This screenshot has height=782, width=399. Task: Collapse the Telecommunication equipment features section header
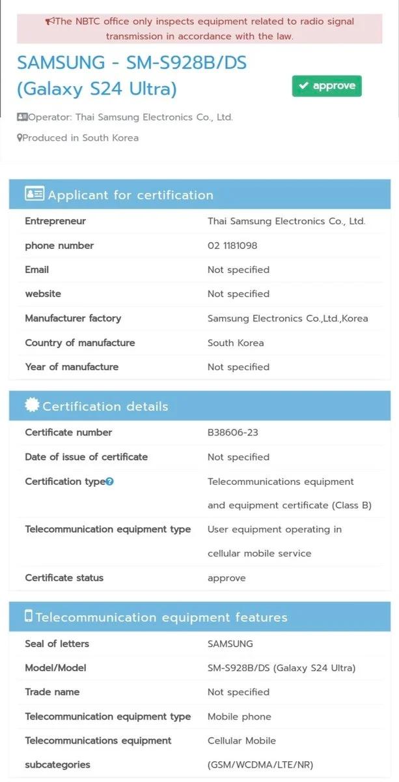199,617
